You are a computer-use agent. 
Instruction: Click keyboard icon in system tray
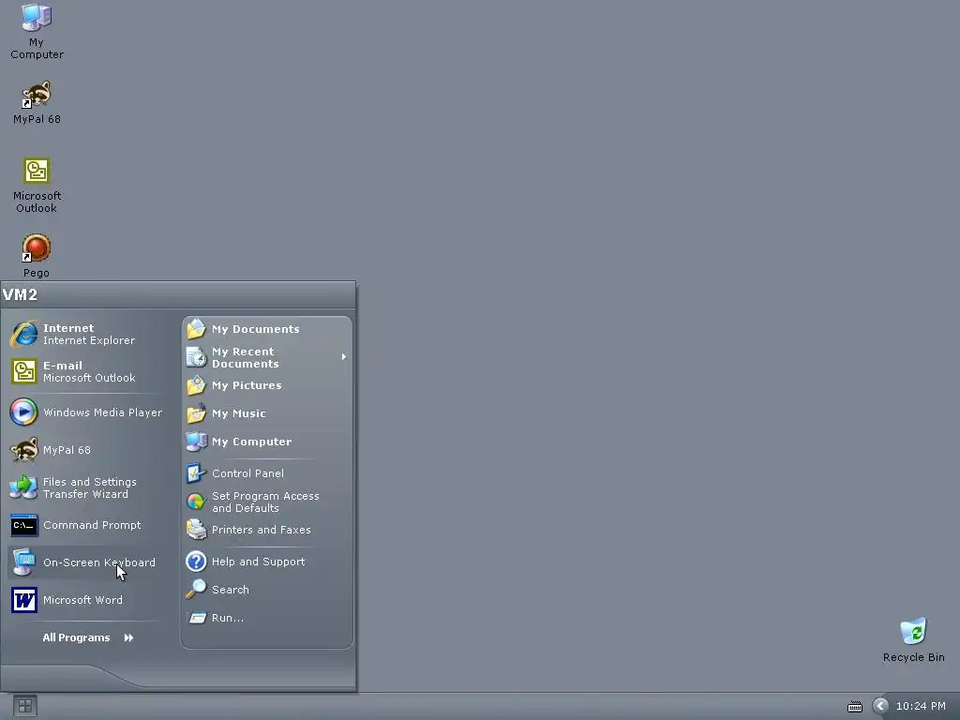(855, 707)
